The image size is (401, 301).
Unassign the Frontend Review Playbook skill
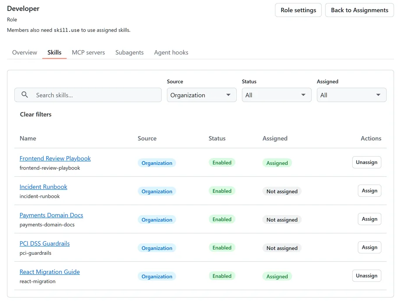[367, 162]
